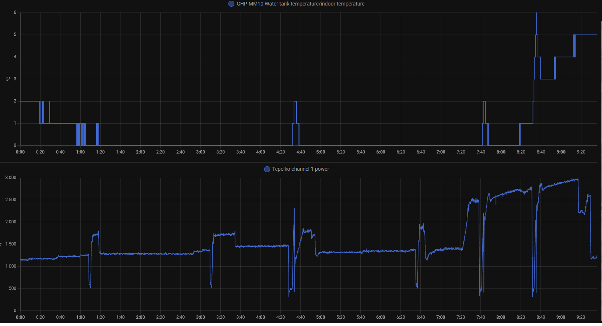Click the 4 label on the temperature chart y-axis

(15, 57)
